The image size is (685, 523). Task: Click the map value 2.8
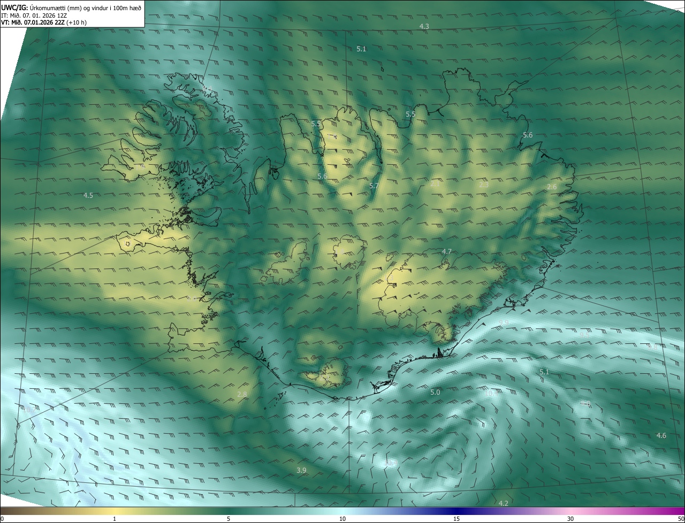pyautogui.click(x=242, y=394)
